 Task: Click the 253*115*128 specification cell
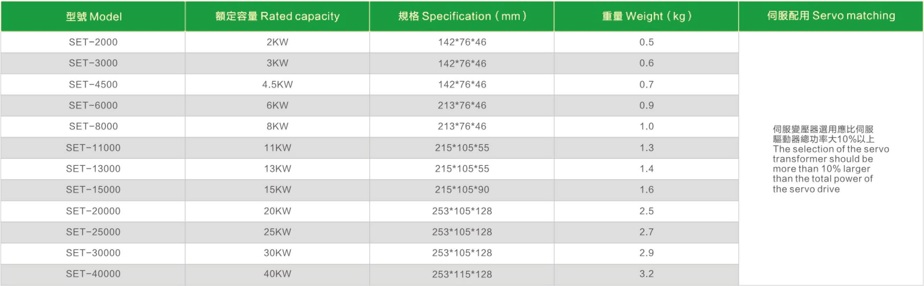[x=461, y=275]
